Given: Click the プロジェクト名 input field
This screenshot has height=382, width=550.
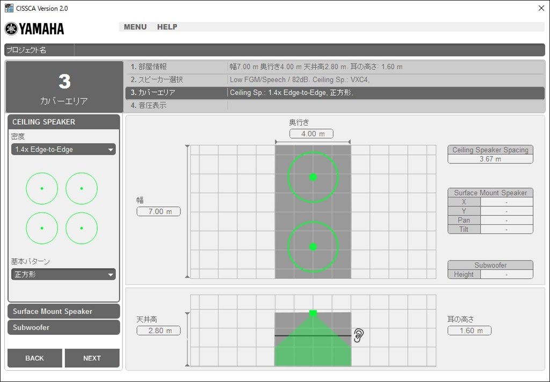Looking at the screenshot, I should 309,50.
